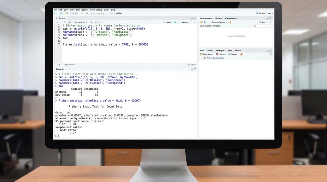The width and height of the screenshot is (327, 182).
Task: Click the document outline icon in source toolbar
Action: pyautogui.click(x=194, y=22)
